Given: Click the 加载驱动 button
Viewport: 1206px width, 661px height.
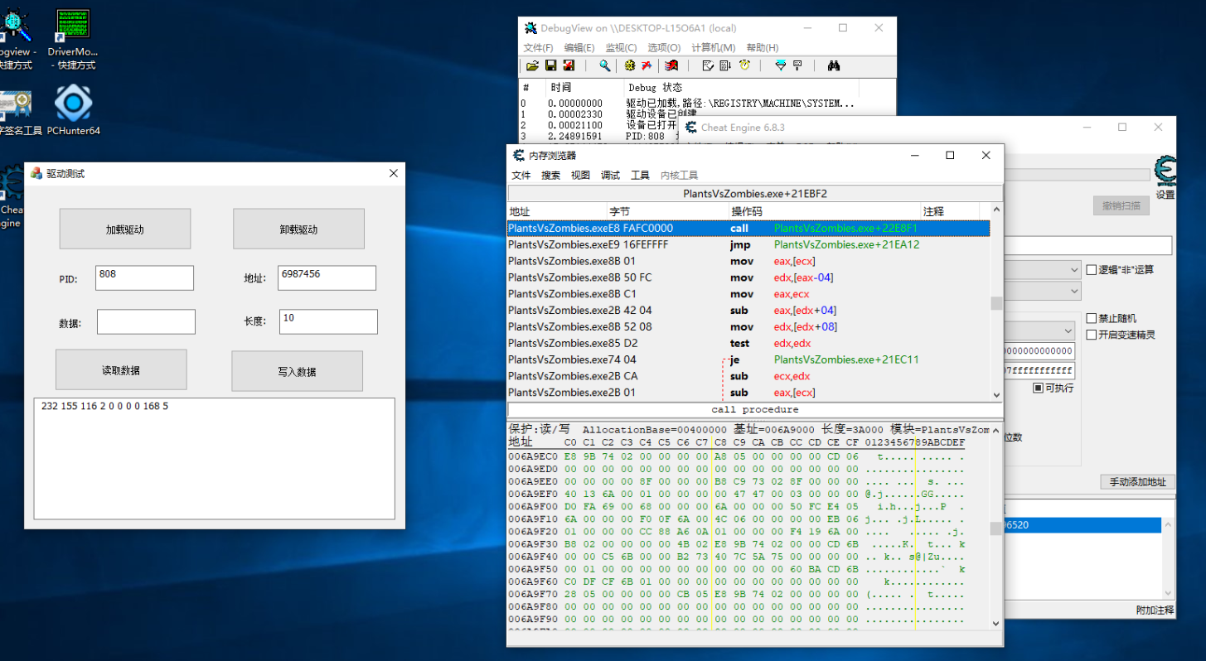Looking at the screenshot, I should tap(124, 229).
